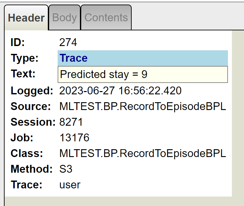244x206 pixels.
Task: Click the Source row's MLTEST.BP.RecordToEpisodeBPL value
Action: pos(142,106)
